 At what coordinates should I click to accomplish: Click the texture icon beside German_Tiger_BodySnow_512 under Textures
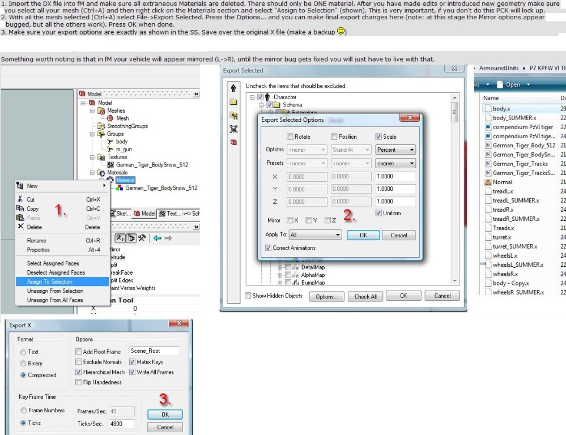tap(111, 165)
